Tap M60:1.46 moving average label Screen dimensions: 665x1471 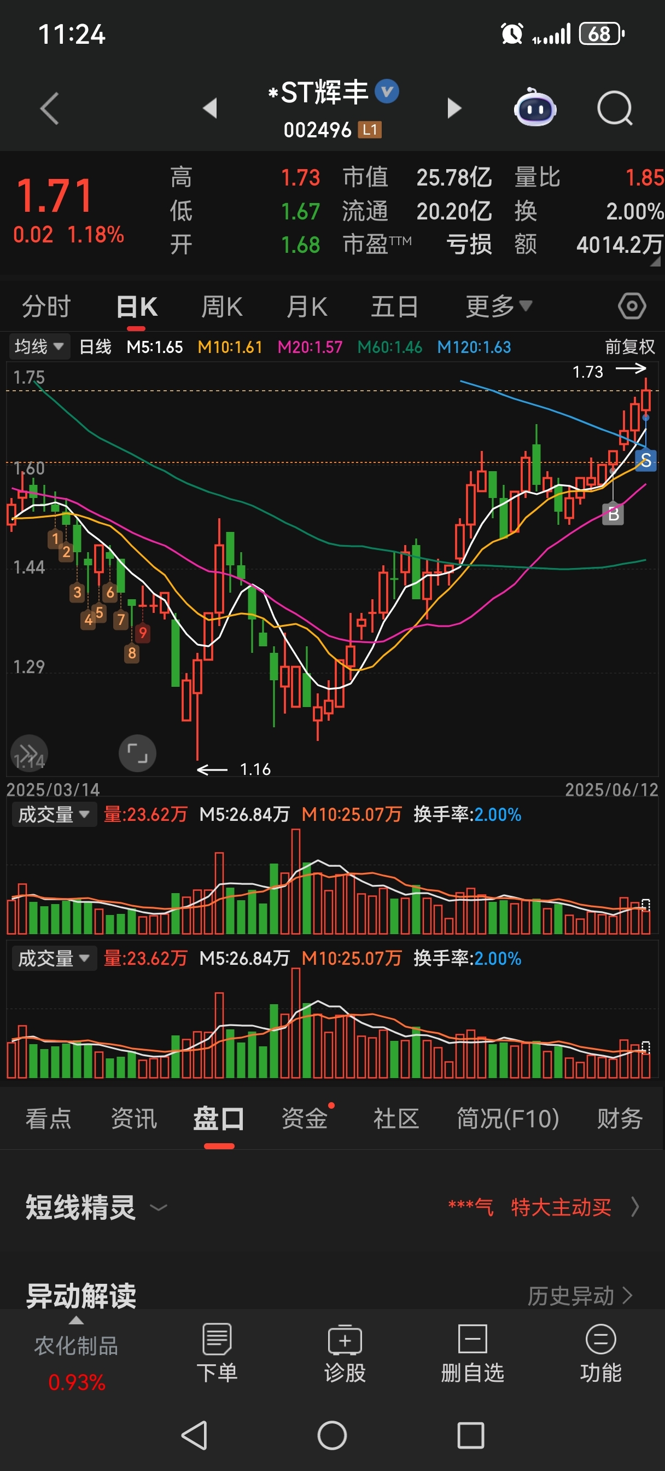(390, 346)
